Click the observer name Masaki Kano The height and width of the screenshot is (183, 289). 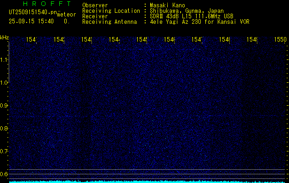(x=167, y=5)
